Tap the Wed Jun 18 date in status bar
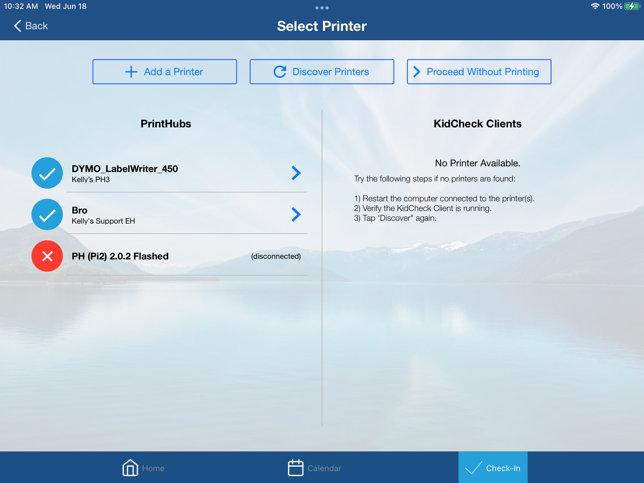The width and height of the screenshot is (644, 483). (x=65, y=6)
